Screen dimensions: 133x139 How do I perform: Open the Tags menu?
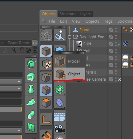[108, 21]
